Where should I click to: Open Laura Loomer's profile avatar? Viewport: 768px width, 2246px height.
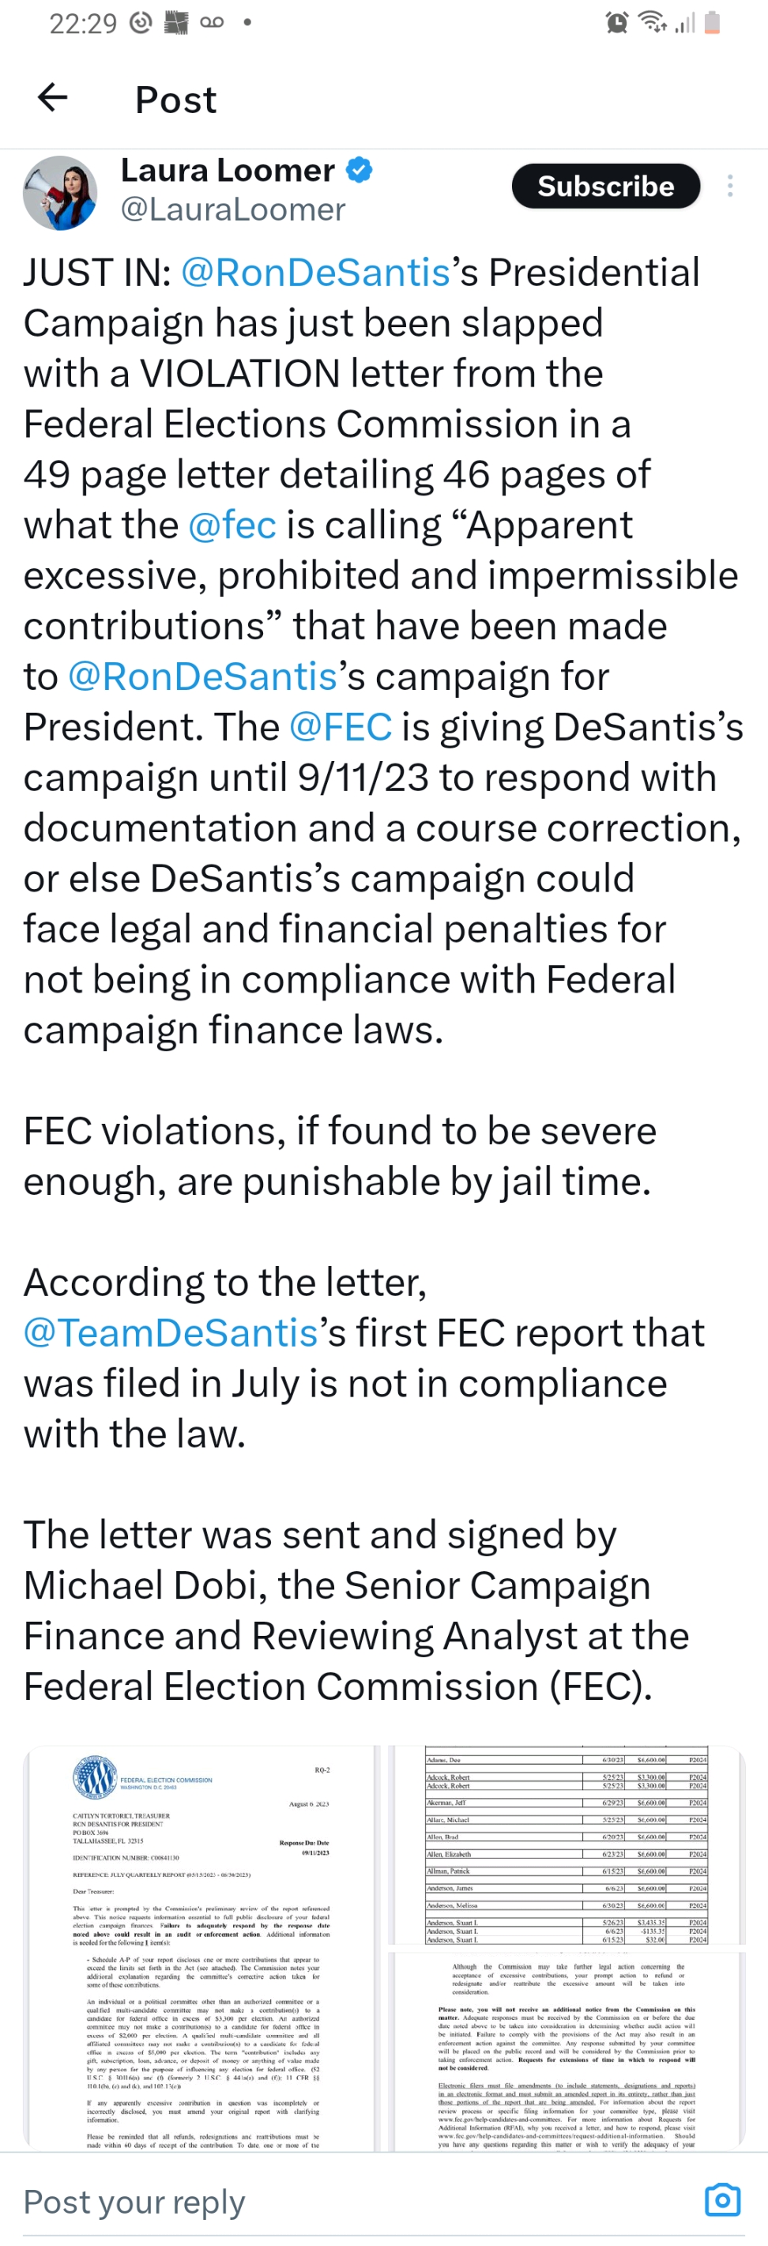[x=60, y=193]
